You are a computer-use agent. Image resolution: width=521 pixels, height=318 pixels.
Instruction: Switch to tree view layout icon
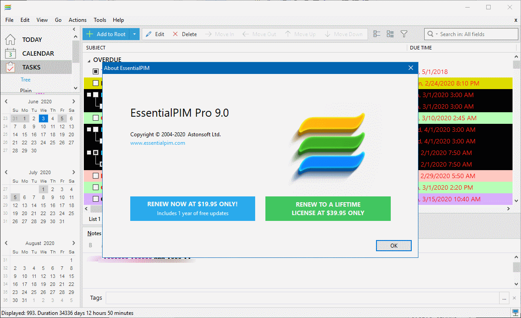(377, 34)
